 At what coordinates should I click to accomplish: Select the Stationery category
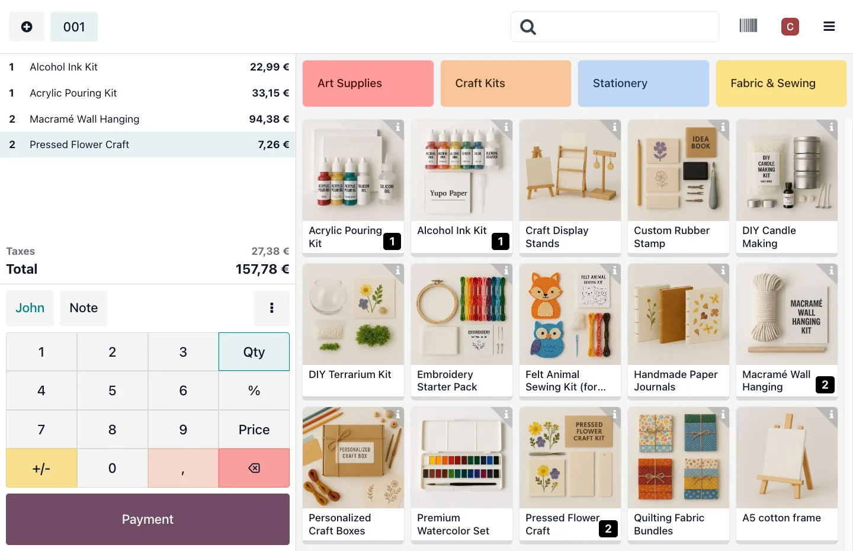coord(643,84)
